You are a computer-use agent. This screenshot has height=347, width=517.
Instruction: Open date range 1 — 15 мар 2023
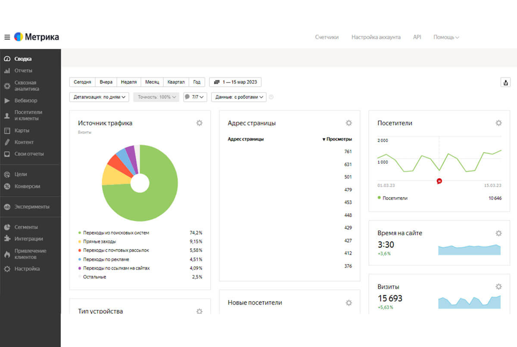point(235,82)
